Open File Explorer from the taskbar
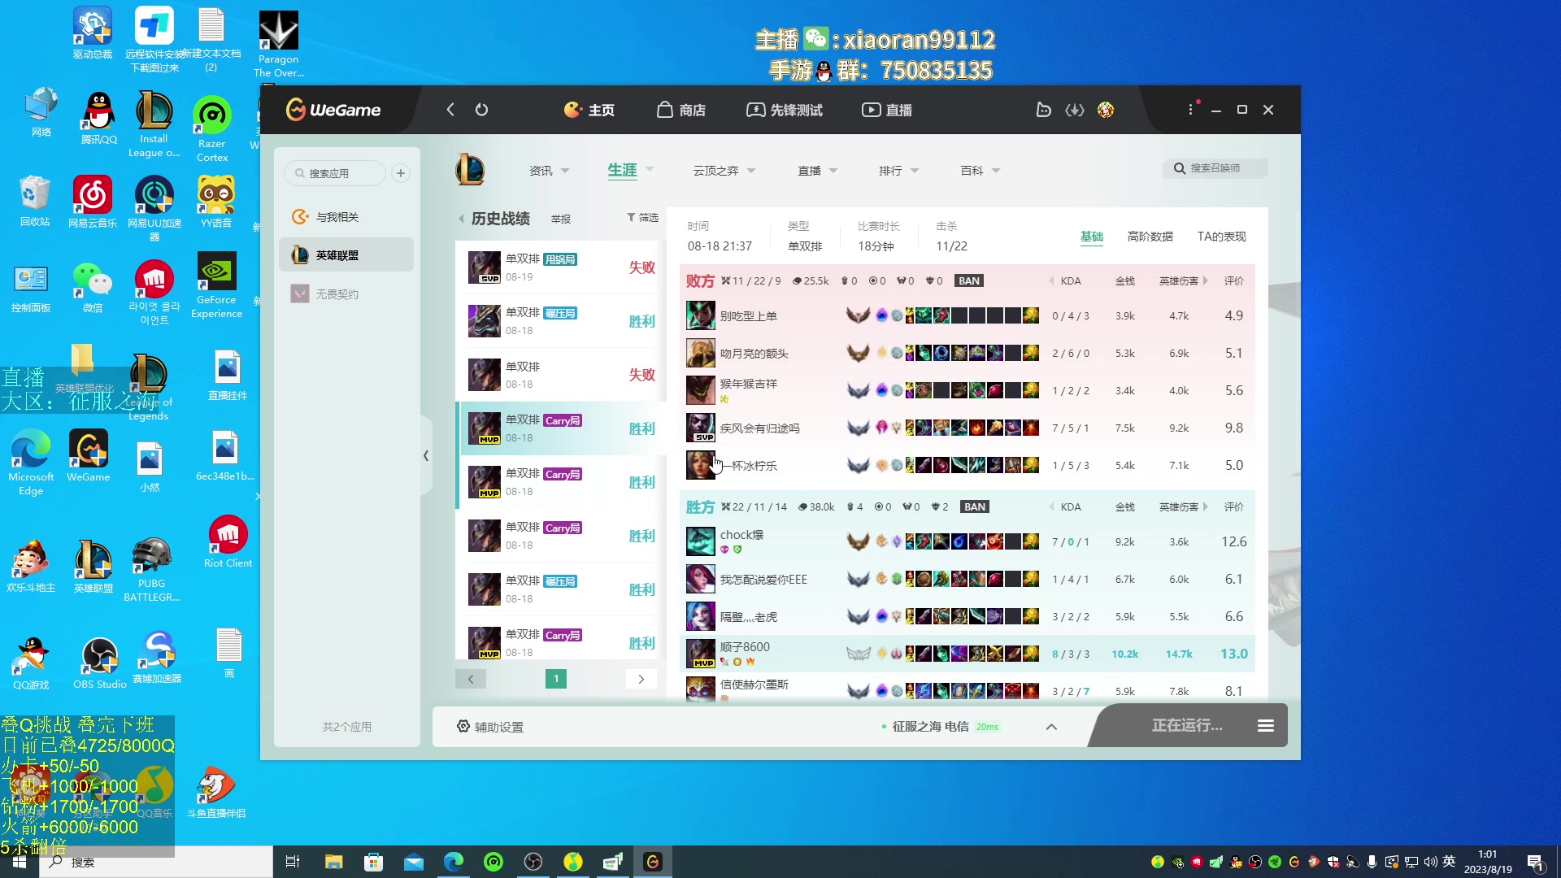 click(333, 862)
